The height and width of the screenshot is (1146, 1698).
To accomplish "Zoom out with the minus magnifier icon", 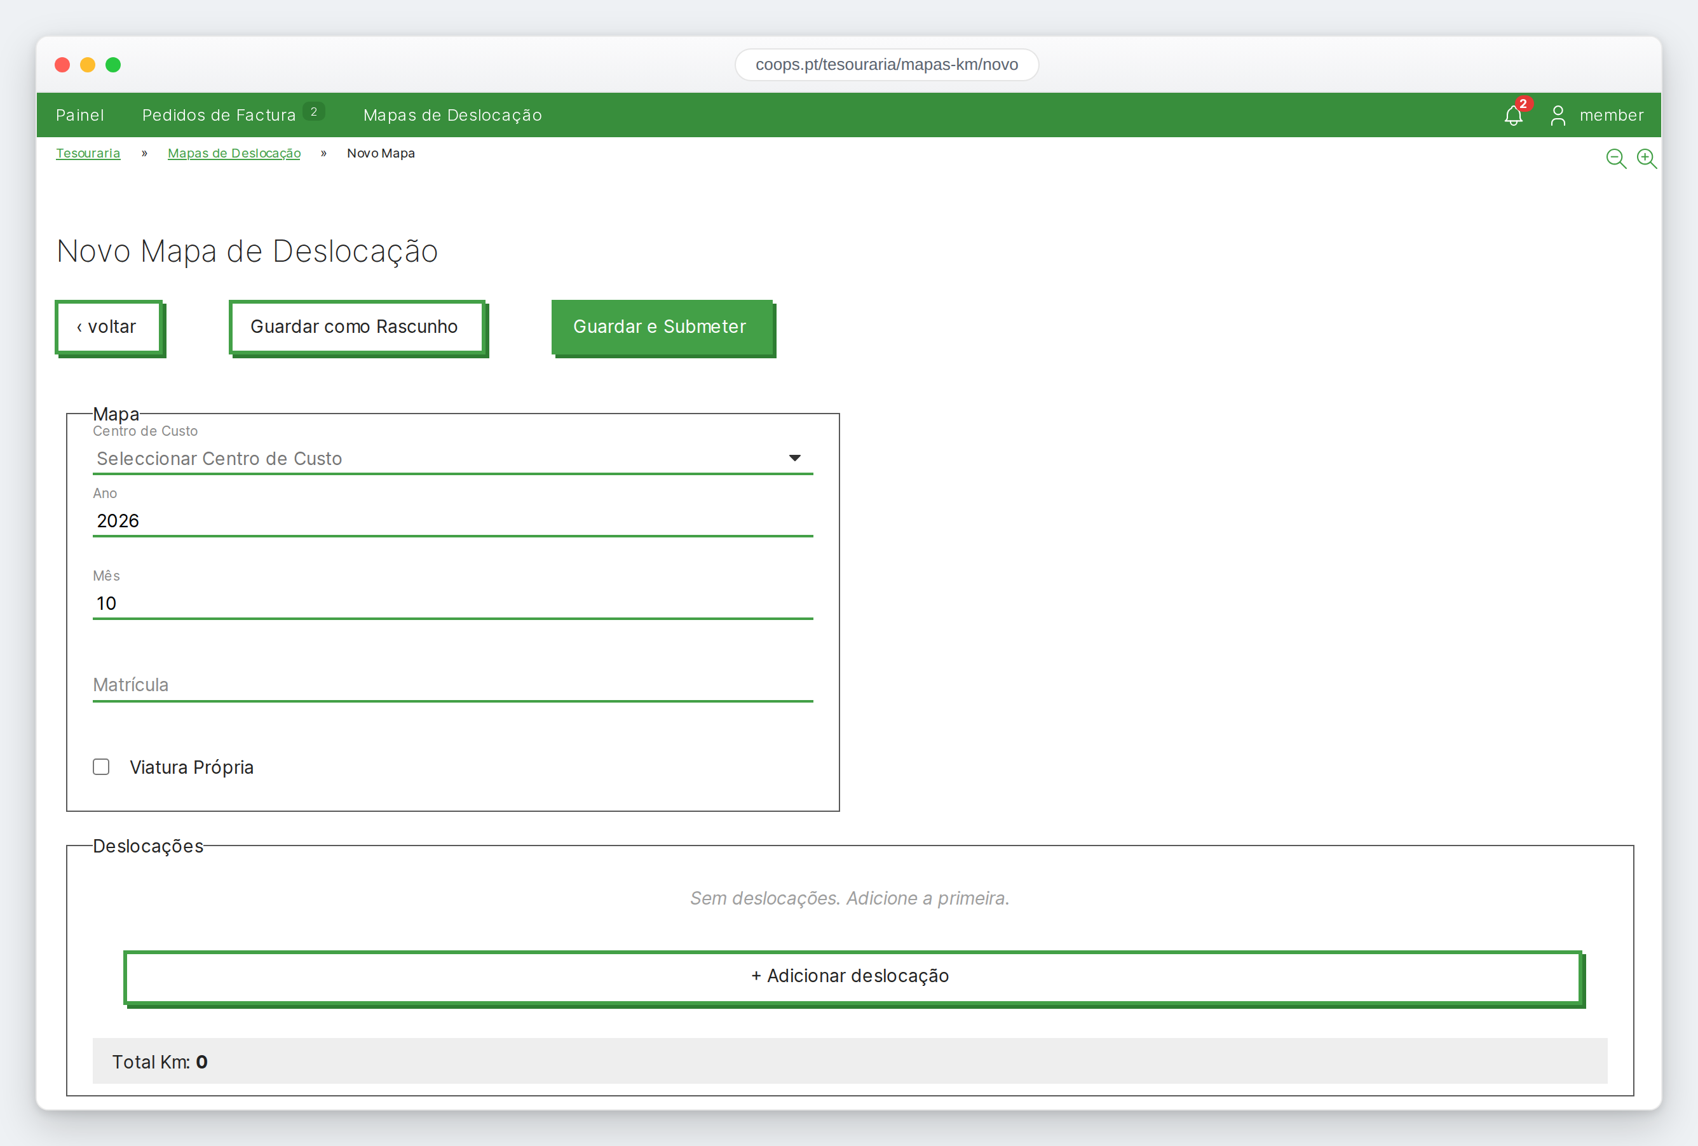I will pyautogui.click(x=1615, y=159).
